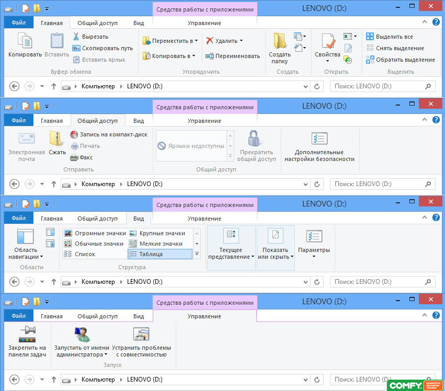Click the Создать папку folder icon
This screenshot has width=445, height=391.
pos(280,41)
